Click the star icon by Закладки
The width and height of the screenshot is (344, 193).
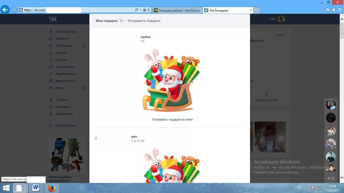pyautogui.click(x=51, y=107)
